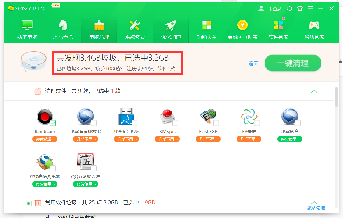The height and width of the screenshot is (218, 343).
Task: Click the vertical scrollbar thumb
Action: click(x=337, y=97)
